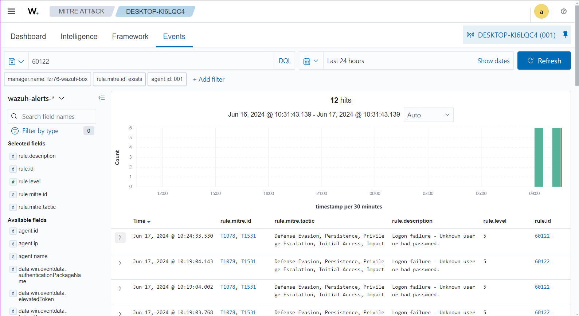This screenshot has height=316, width=579.
Task: Expand the 10:19:03.768 event row
Action: coord(120,313)
